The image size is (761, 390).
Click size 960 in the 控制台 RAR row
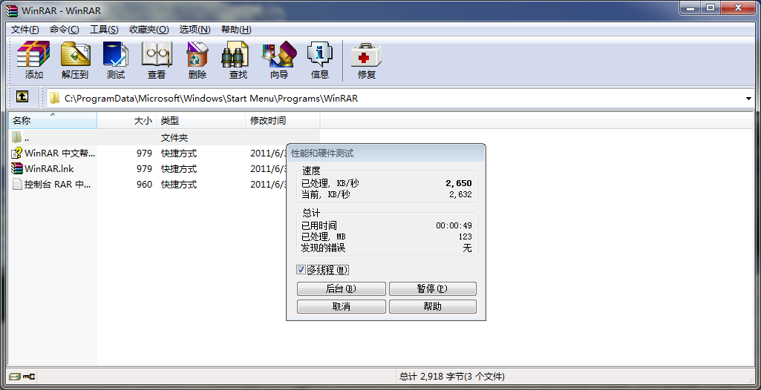pos(144,185)
